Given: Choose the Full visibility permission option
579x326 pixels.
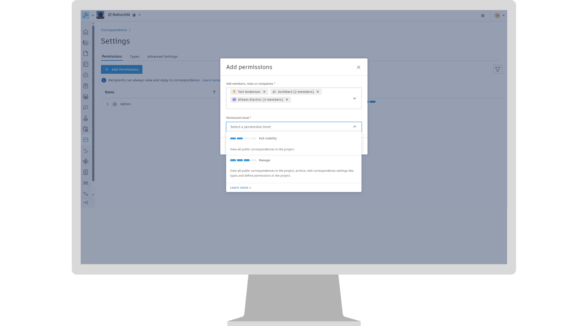Looking at the screenshot, I should tap(267, 138).
